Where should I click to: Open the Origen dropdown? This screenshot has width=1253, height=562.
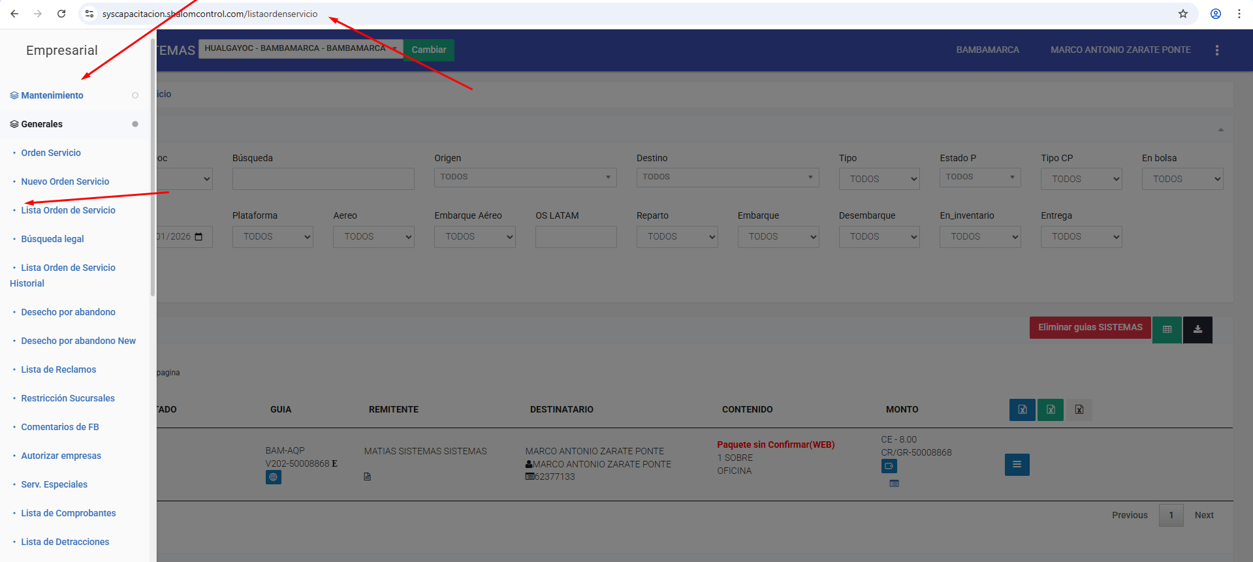click(525, 177)
